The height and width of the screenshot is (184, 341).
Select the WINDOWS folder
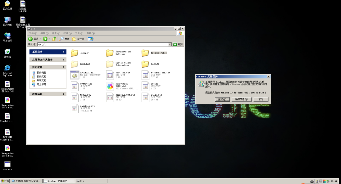click(145, 64)
